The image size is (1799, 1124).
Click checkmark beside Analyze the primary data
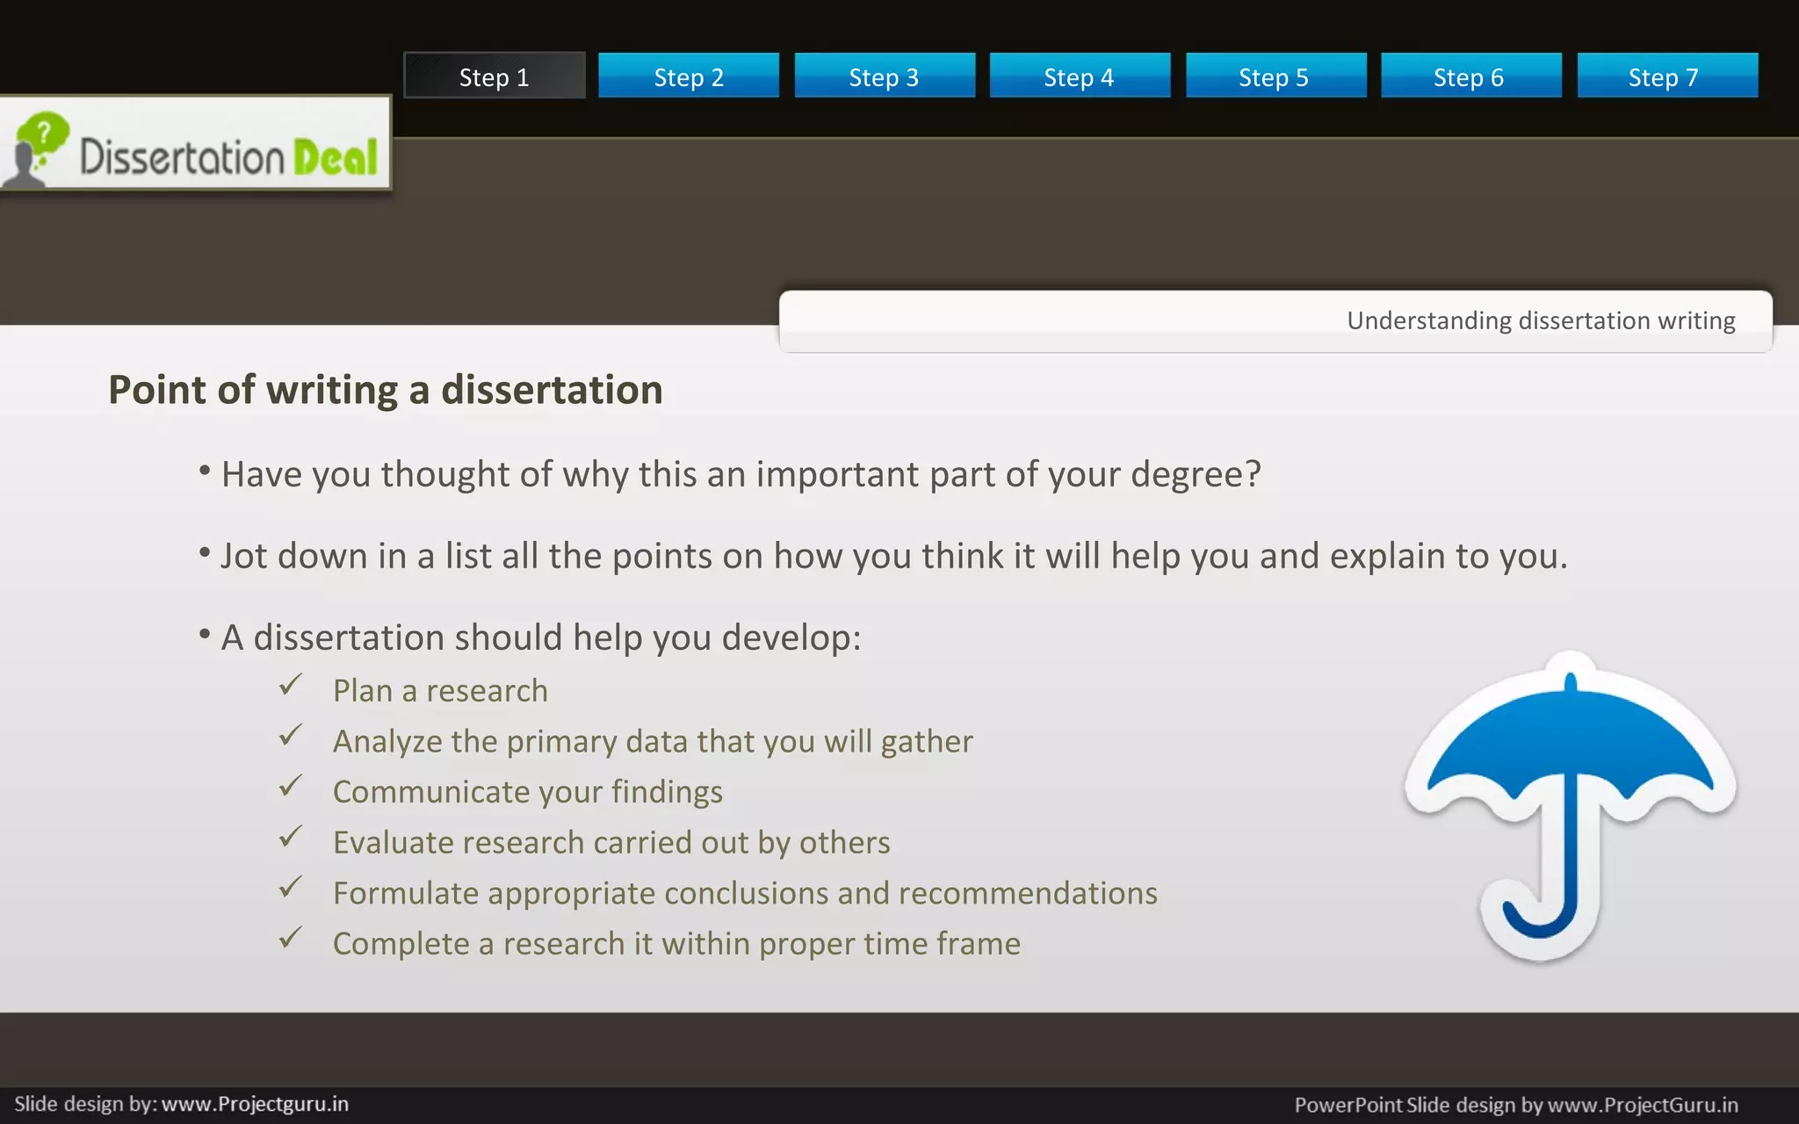pos(291,736)
